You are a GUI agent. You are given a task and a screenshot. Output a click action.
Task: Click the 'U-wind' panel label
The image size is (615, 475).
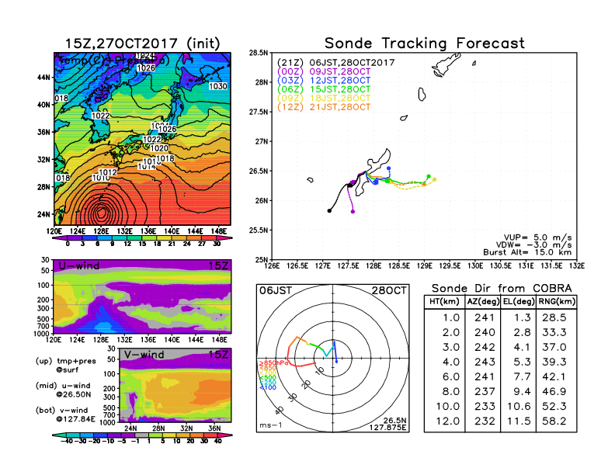point(78,266)
